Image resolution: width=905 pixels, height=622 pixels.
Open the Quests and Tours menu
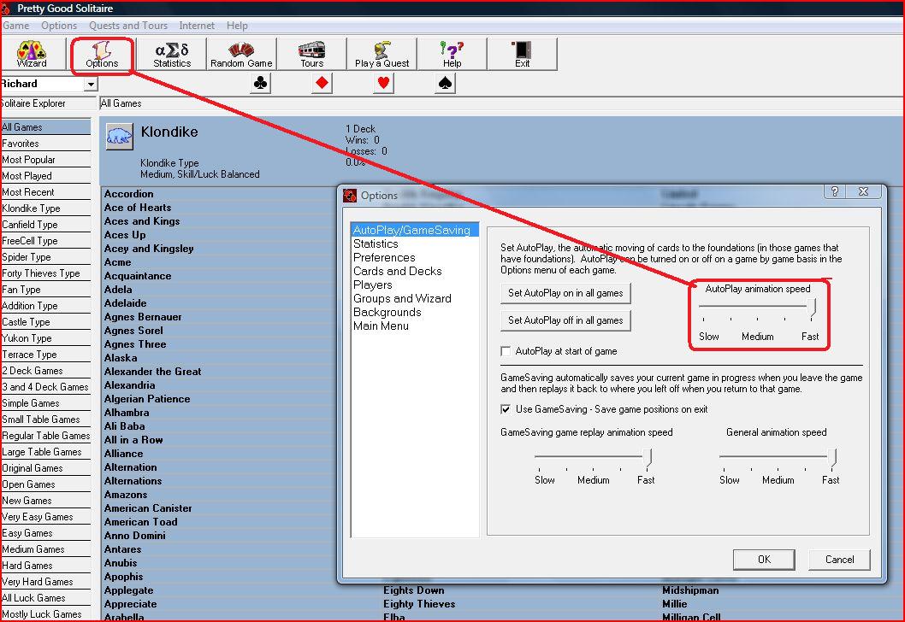click(x=128, y=26)
